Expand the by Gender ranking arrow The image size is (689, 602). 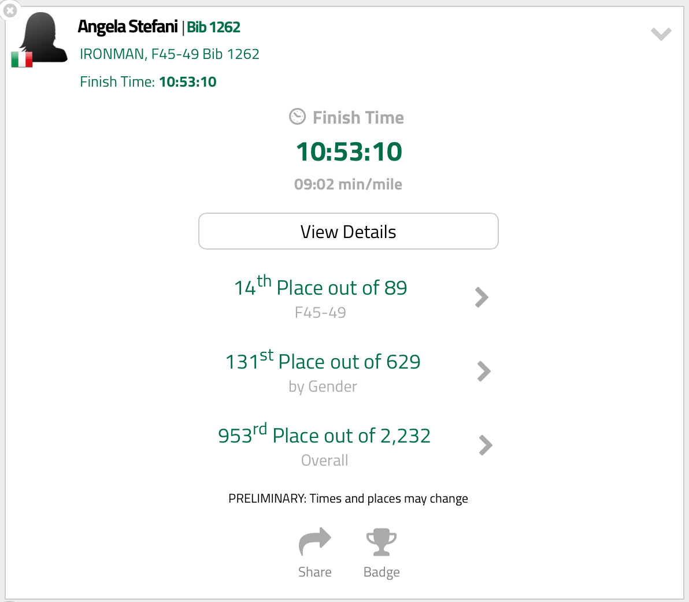(484, 371)
